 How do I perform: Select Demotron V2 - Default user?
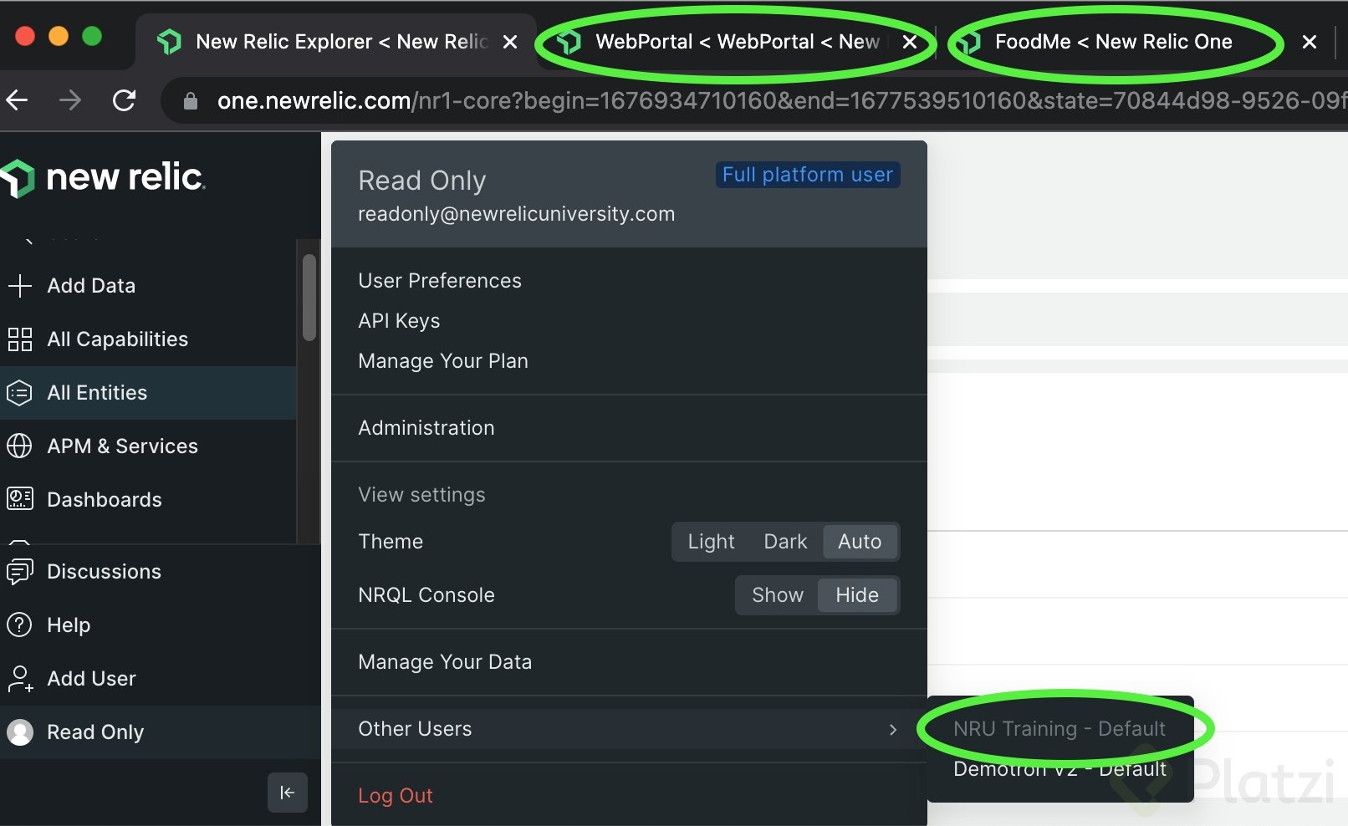click(1060, 769)
